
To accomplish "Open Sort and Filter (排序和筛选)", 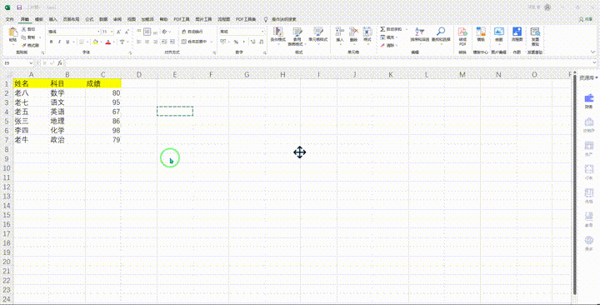I will [420, 35].
